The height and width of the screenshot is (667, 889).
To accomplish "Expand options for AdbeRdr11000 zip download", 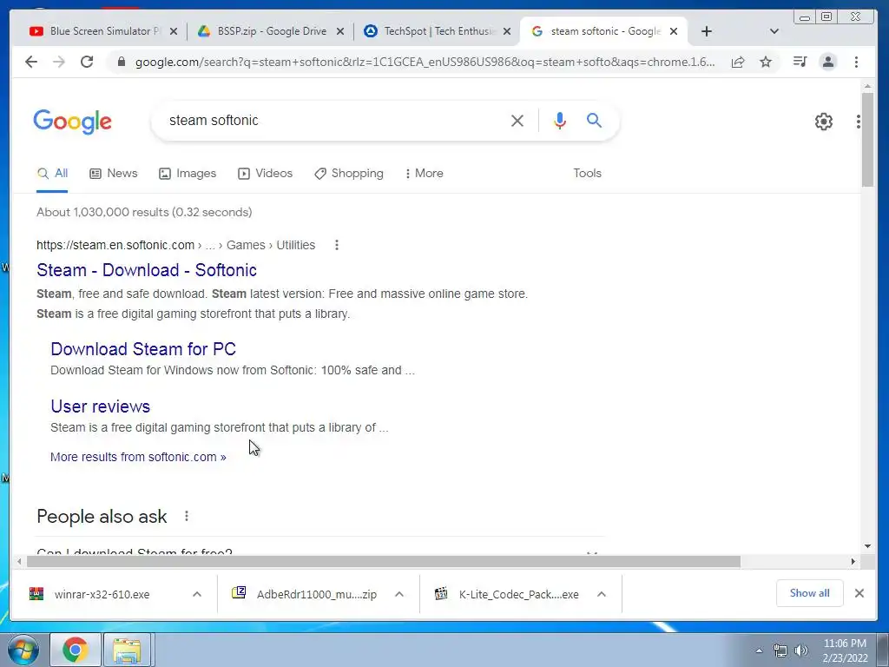I will [399, 594].
